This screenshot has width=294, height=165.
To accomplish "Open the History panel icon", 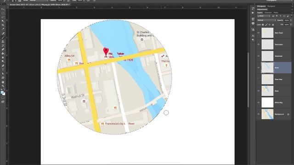I will coord(253,9).
